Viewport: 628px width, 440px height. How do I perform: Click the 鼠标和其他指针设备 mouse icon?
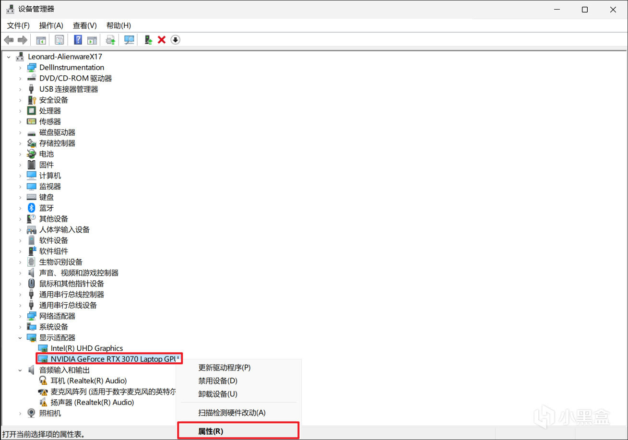pyautogui.click(x=32, y=284)
